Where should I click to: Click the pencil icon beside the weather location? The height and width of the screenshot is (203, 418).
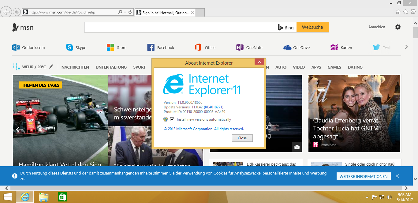pyautogui.click(x=51, y=66)
